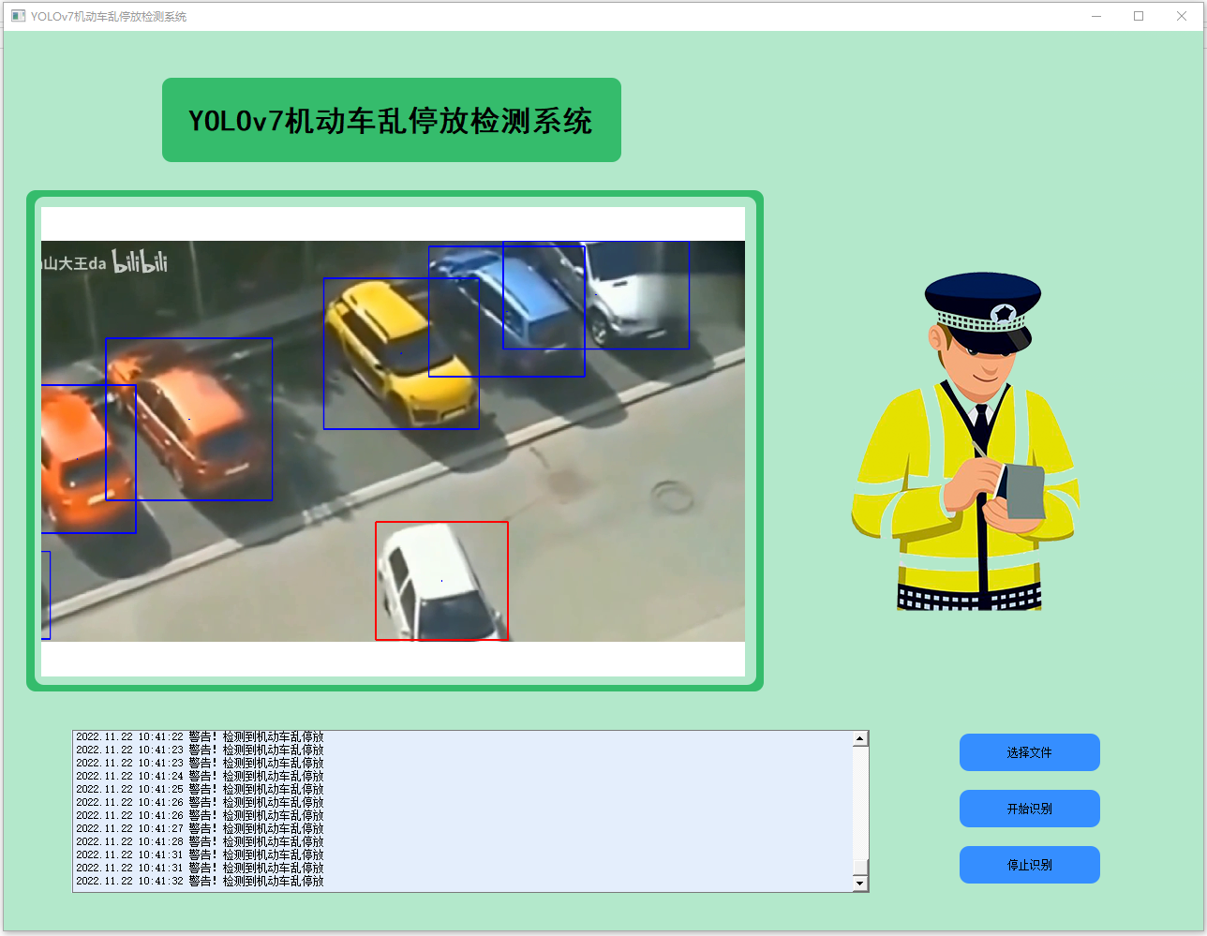Click the traffic police officer illustration

[x=966, y=441]
